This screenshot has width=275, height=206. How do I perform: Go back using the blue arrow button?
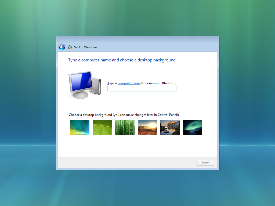(62, 47)
